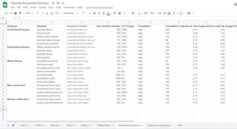Open the Text color picker
The width and height of the screenshot is (237, 129).
[x=108, y=13]
